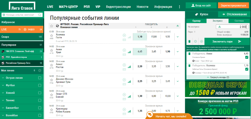Open coupon settings gear icon

(195, 41)
